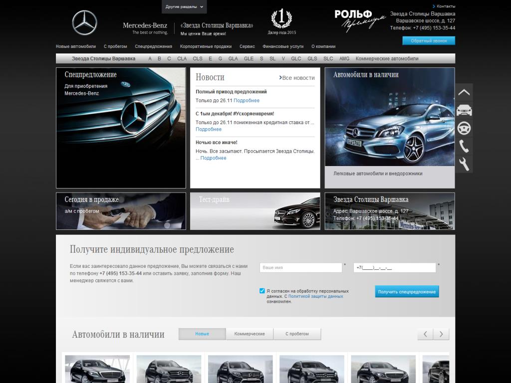
Task: Select AMG in model bar
Action: click(x=344, y=59)
